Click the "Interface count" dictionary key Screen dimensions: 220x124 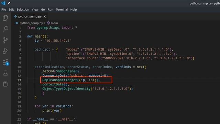click(x=82, y=58)
